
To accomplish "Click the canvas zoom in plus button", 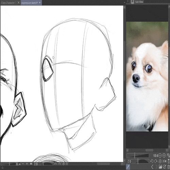I will coord(27,164).
